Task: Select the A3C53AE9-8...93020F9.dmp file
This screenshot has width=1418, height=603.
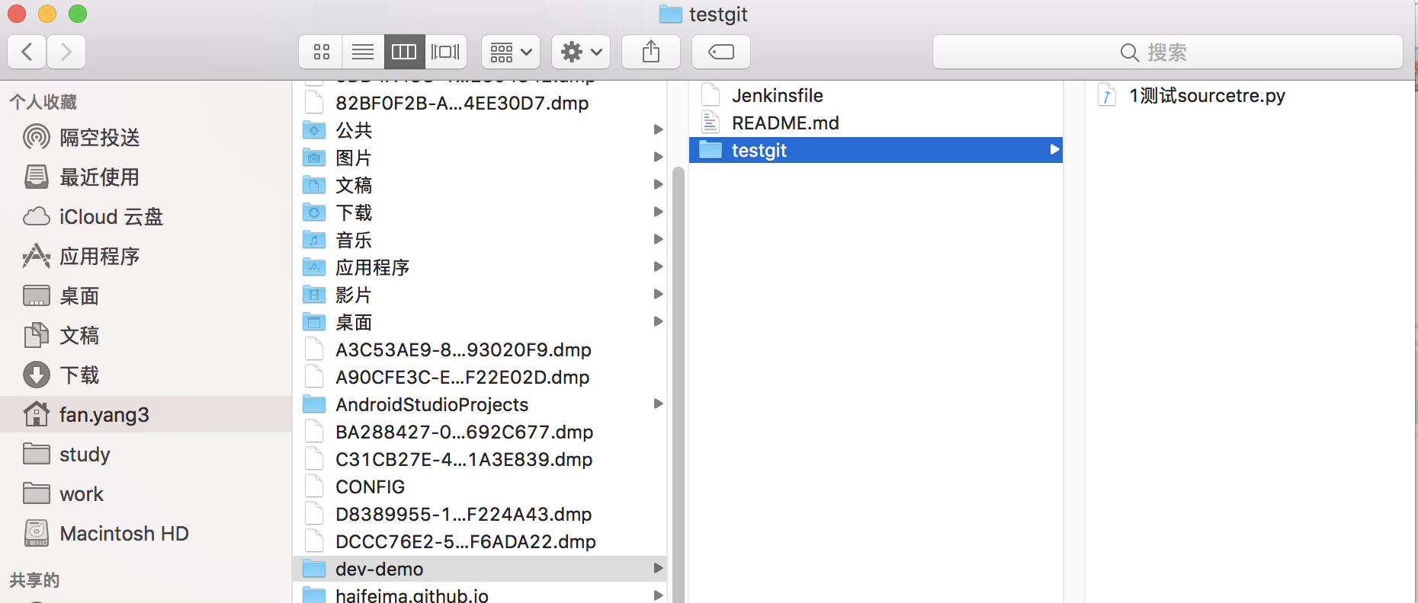Action: click(480, 349)
